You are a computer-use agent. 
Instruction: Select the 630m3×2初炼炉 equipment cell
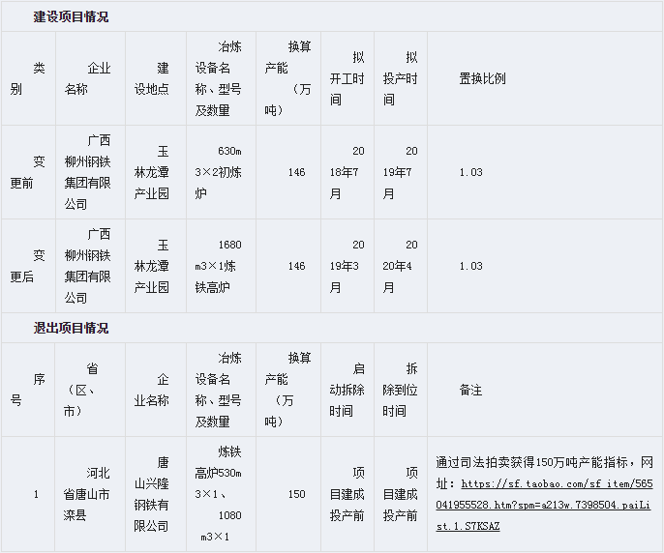pos(221,172)
